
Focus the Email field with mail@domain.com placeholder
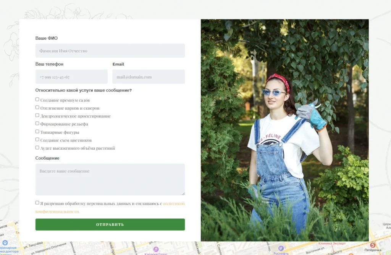[149, 77]
